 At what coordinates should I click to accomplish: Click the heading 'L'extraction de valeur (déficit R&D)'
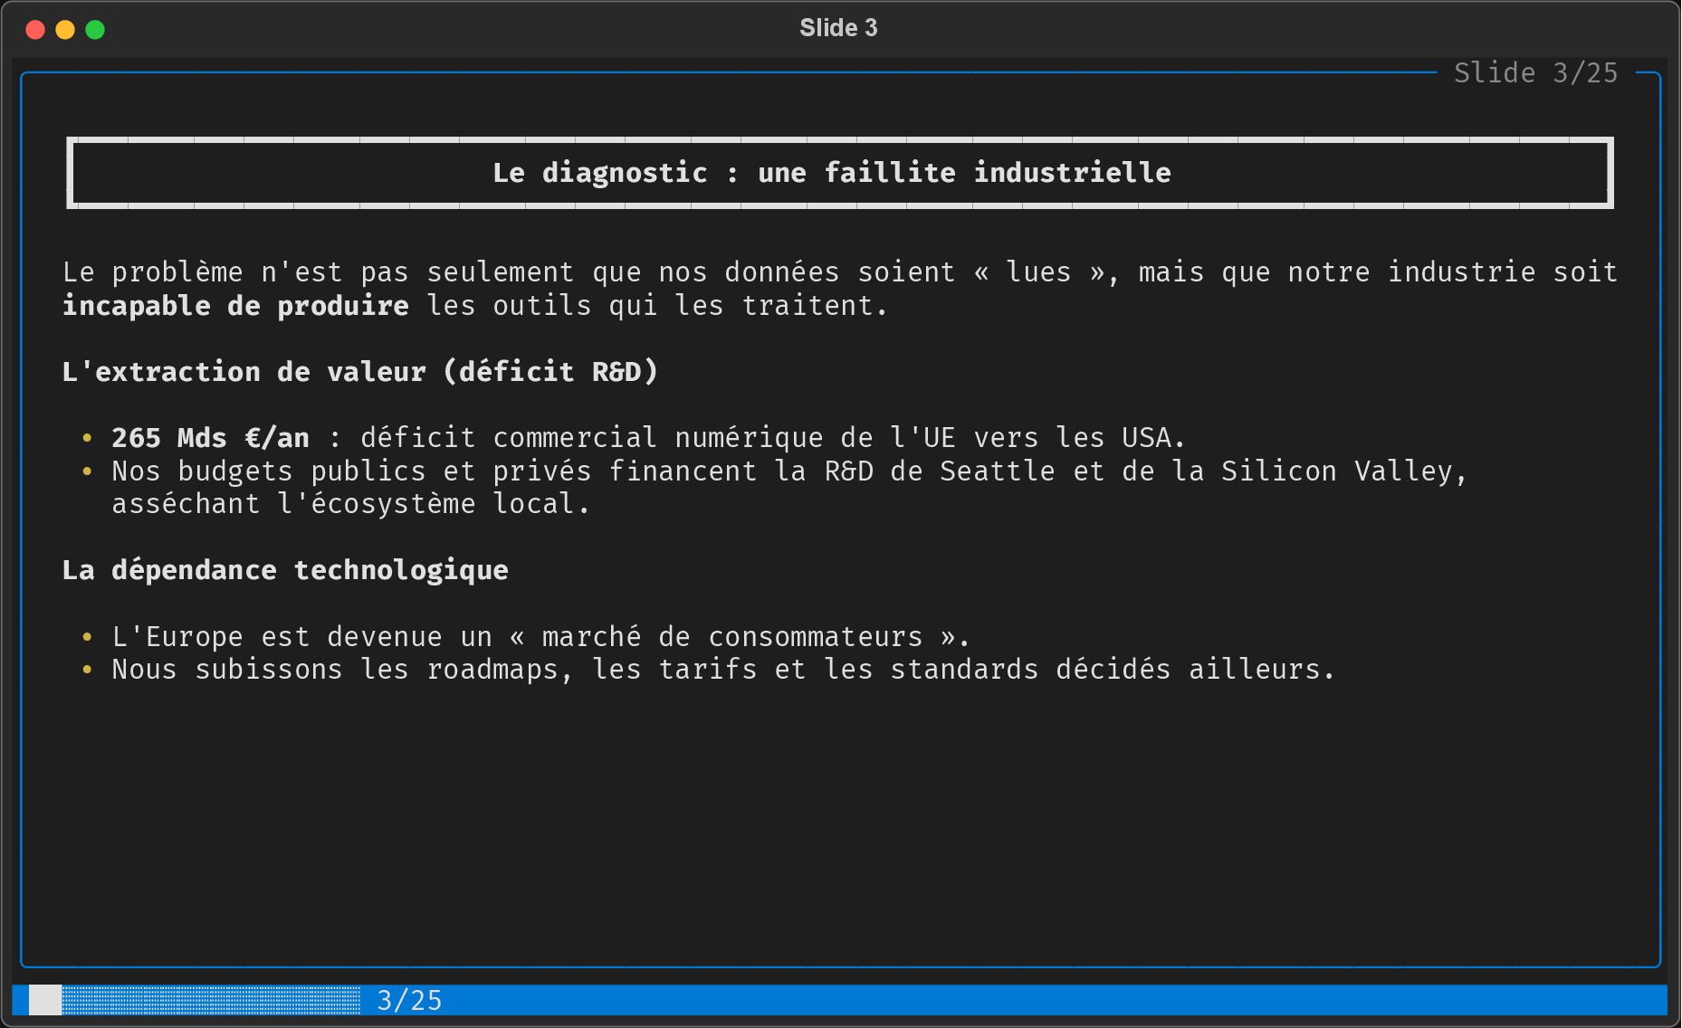[359, 372]
